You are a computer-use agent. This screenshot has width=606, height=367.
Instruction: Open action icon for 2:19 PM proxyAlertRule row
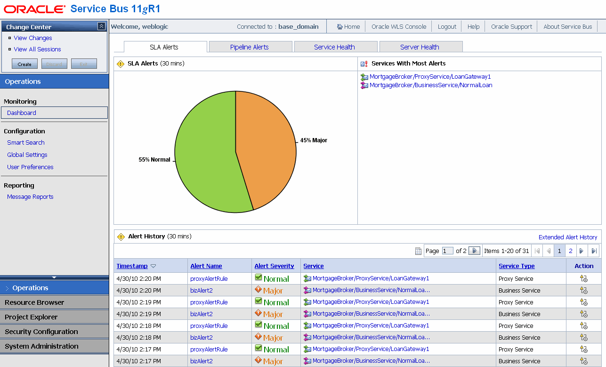click(x=584, y=302)
